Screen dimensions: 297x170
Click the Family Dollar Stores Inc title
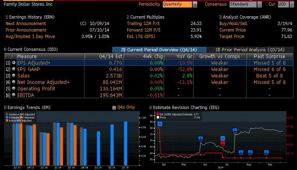(x=28, y=4)
